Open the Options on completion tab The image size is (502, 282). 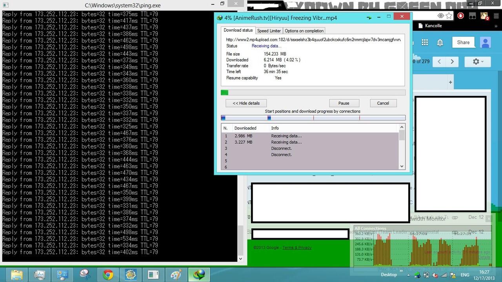tap(304, 31)
